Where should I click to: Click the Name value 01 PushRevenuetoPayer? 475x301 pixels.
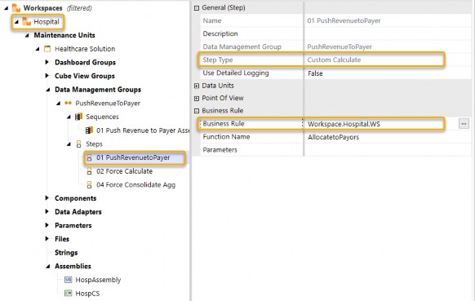(344, 20)
